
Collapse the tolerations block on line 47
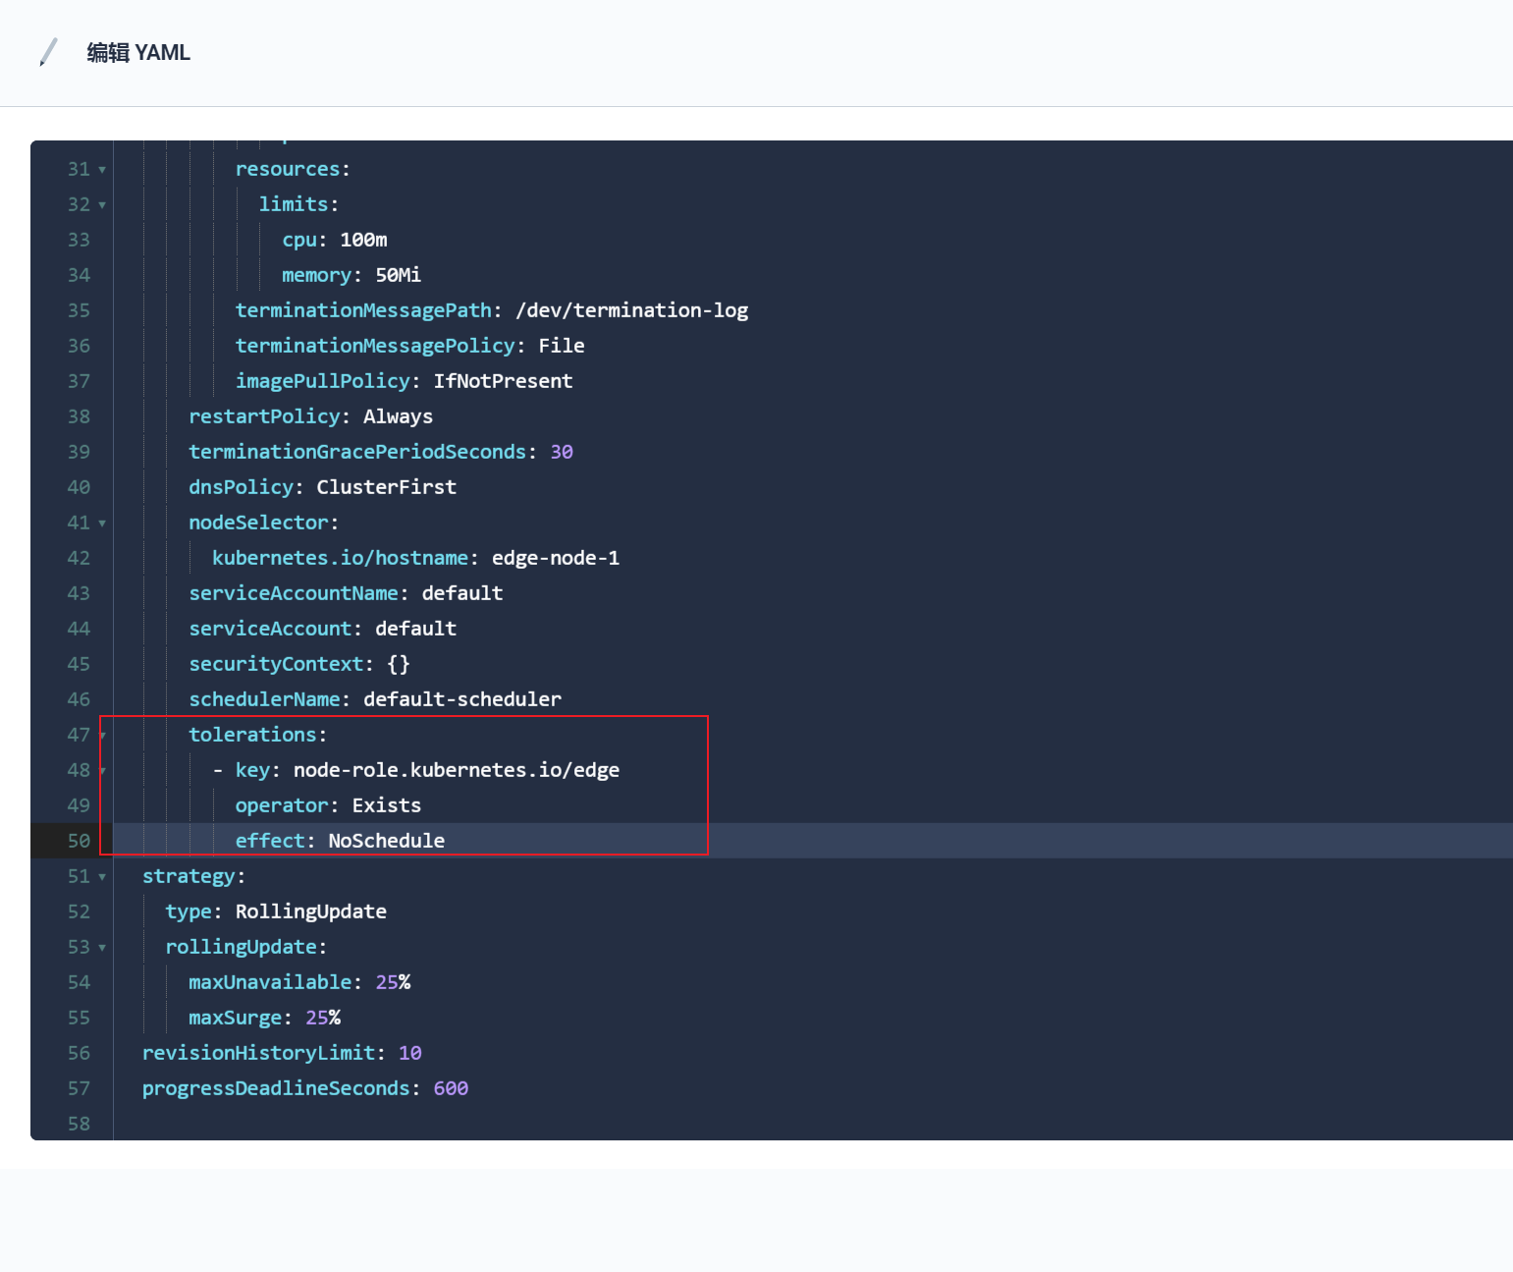(103, 735)
